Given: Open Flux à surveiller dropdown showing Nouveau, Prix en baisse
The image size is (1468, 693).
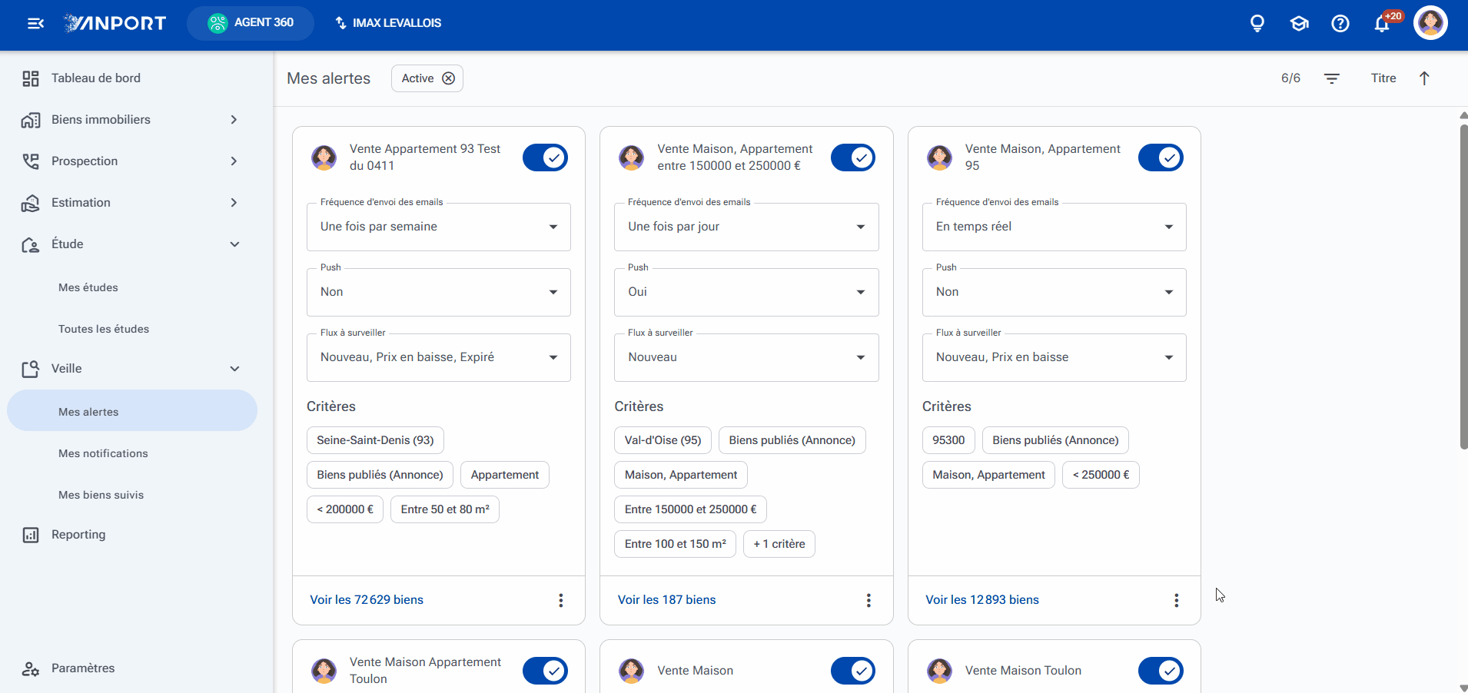Looking at the screenshot, I should click(1055, 357).
